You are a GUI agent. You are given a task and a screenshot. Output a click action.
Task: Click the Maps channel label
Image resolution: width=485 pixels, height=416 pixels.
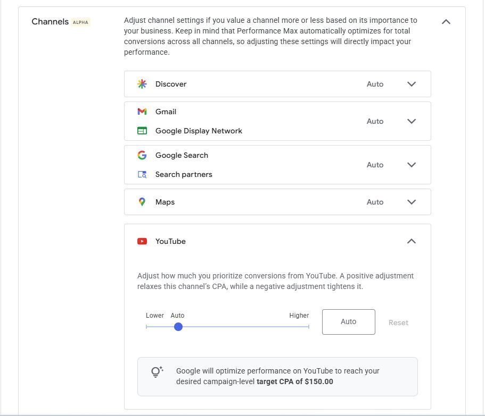click(x=165, y=202)
